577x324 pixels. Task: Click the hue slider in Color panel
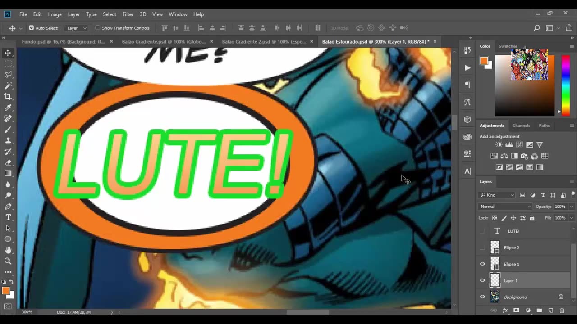point(565,85)
